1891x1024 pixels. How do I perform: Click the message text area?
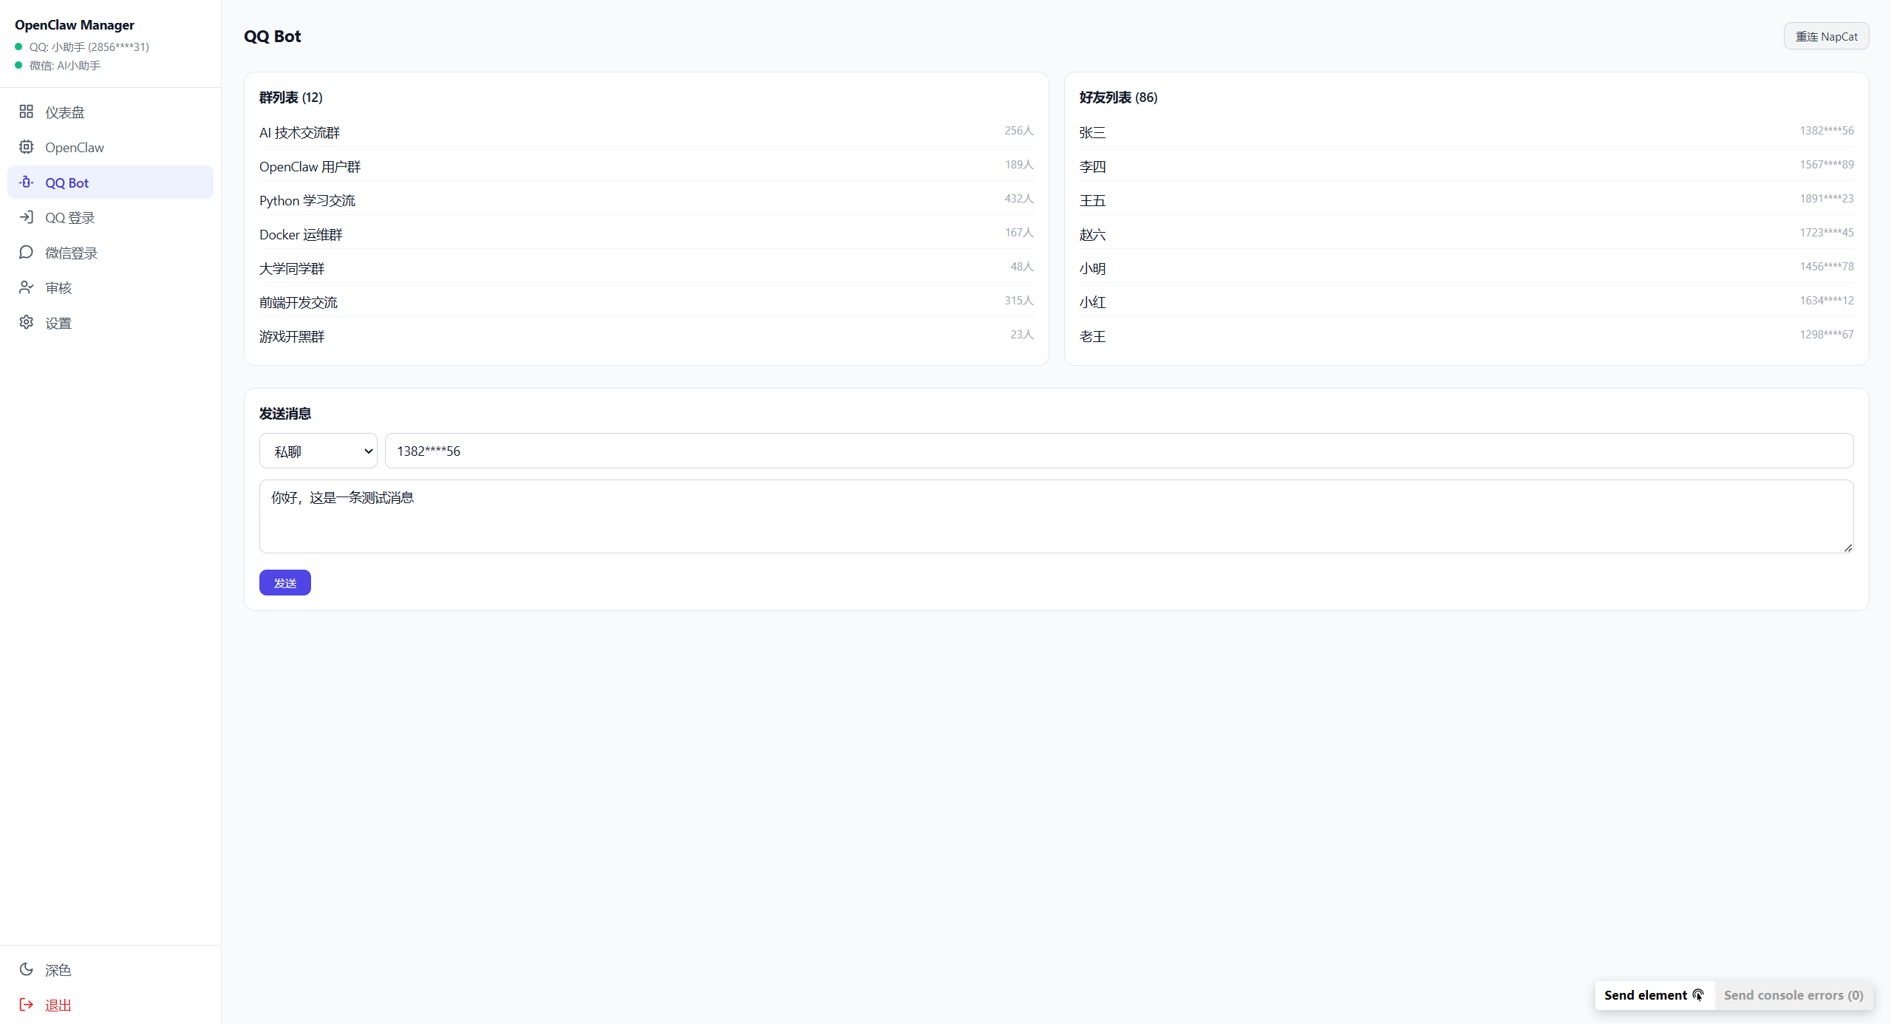pos(1056,516)
